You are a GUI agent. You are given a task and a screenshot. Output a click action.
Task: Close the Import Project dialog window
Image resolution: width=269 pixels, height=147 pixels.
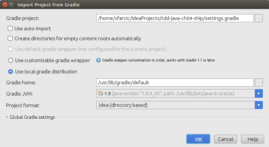[5, 5]
